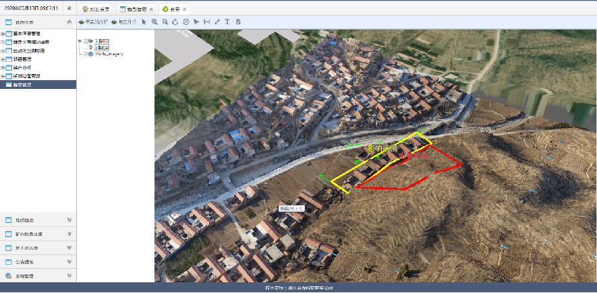Open 自动化监测管理 in the sidebar tree
Image resolution: width=597 pixels, height=293 pixels.
tap(29, 51)
